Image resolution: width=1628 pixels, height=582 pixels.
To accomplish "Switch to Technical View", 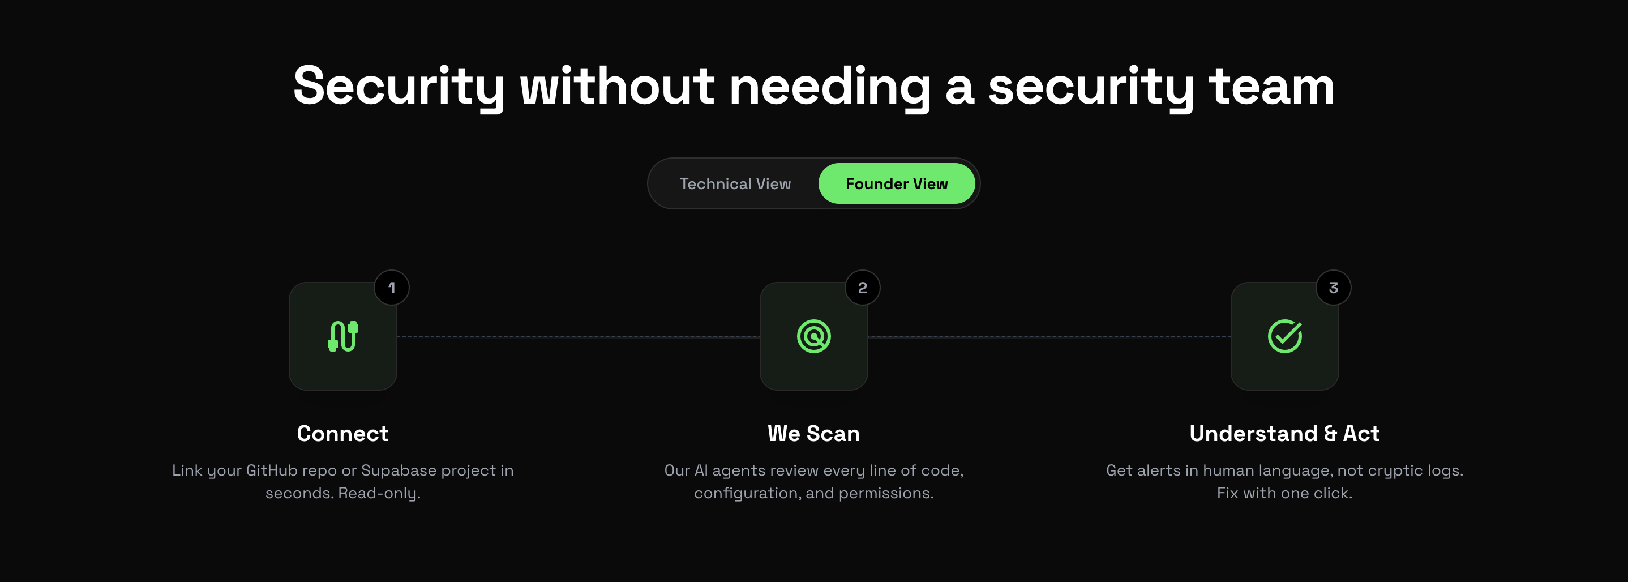I will (734, 184).
